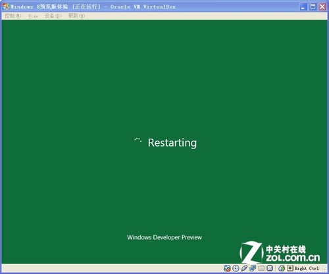Open the optical CD drive indicator
329x274 pixels.
[236, 268]
